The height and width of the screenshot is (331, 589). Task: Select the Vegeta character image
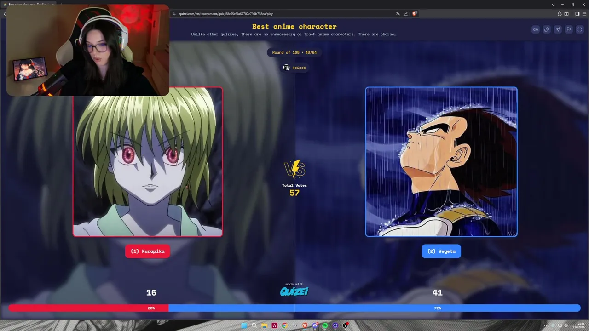tap(441, 161)
